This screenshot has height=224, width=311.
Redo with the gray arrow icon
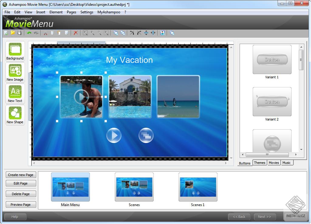click(x=36, y=33)
